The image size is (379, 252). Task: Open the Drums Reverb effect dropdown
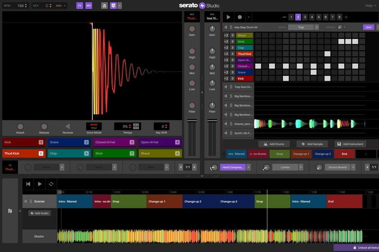pos(353,167)
